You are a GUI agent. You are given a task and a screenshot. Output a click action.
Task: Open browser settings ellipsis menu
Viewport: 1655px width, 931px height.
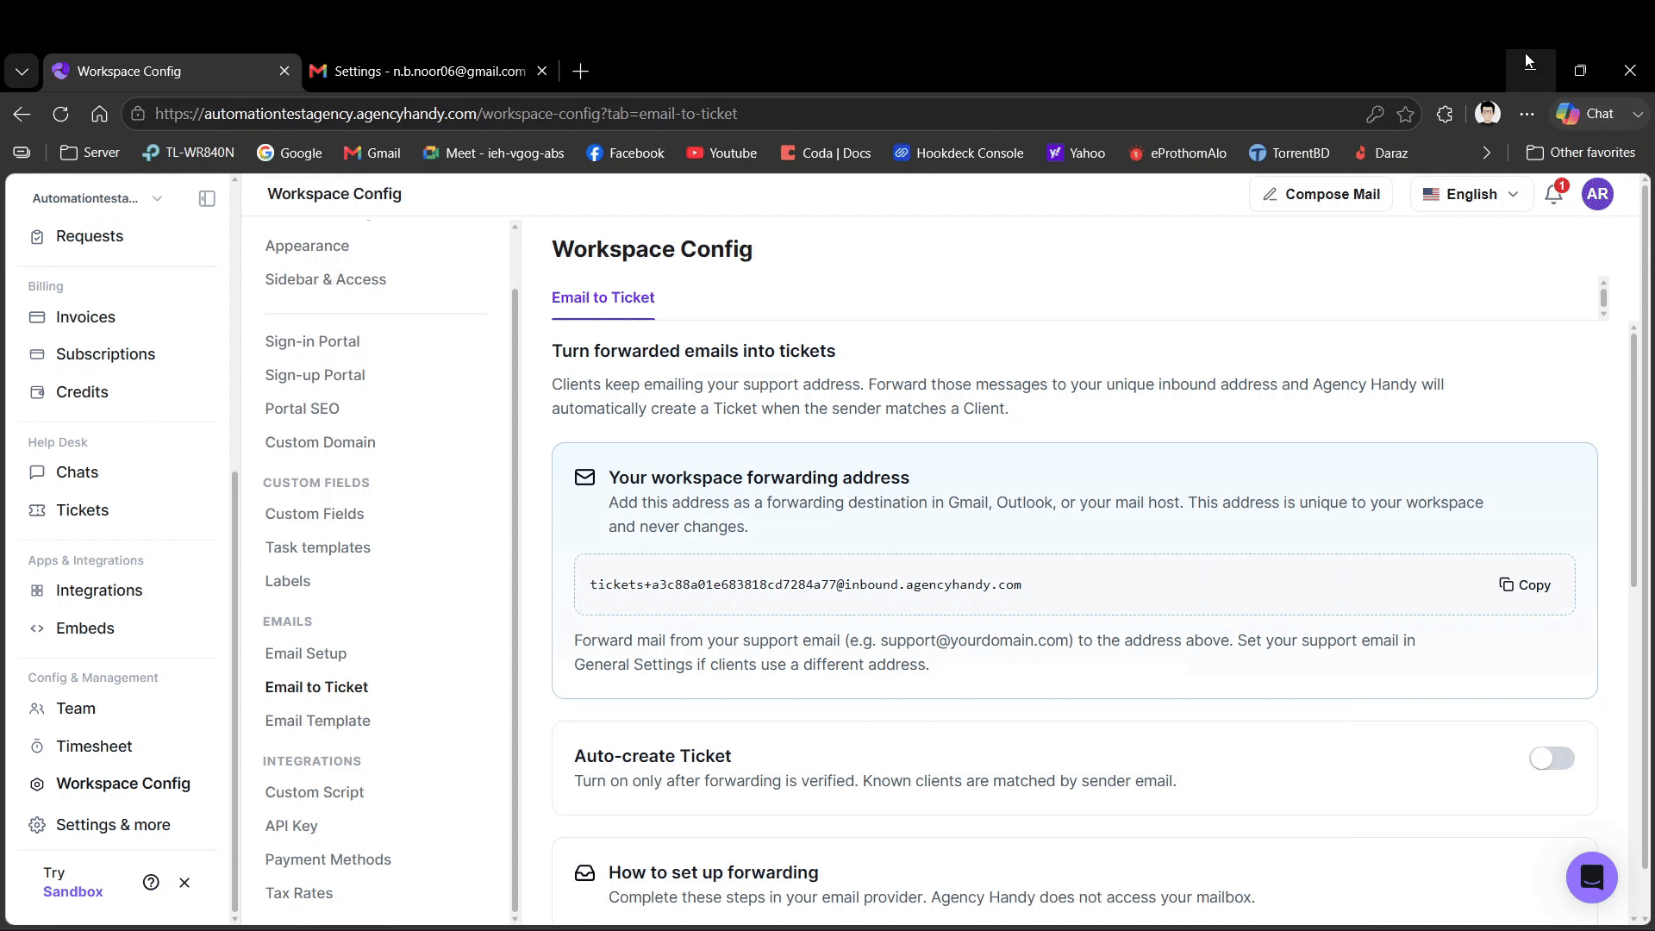pyautogui.click(x=1527, y=114)
